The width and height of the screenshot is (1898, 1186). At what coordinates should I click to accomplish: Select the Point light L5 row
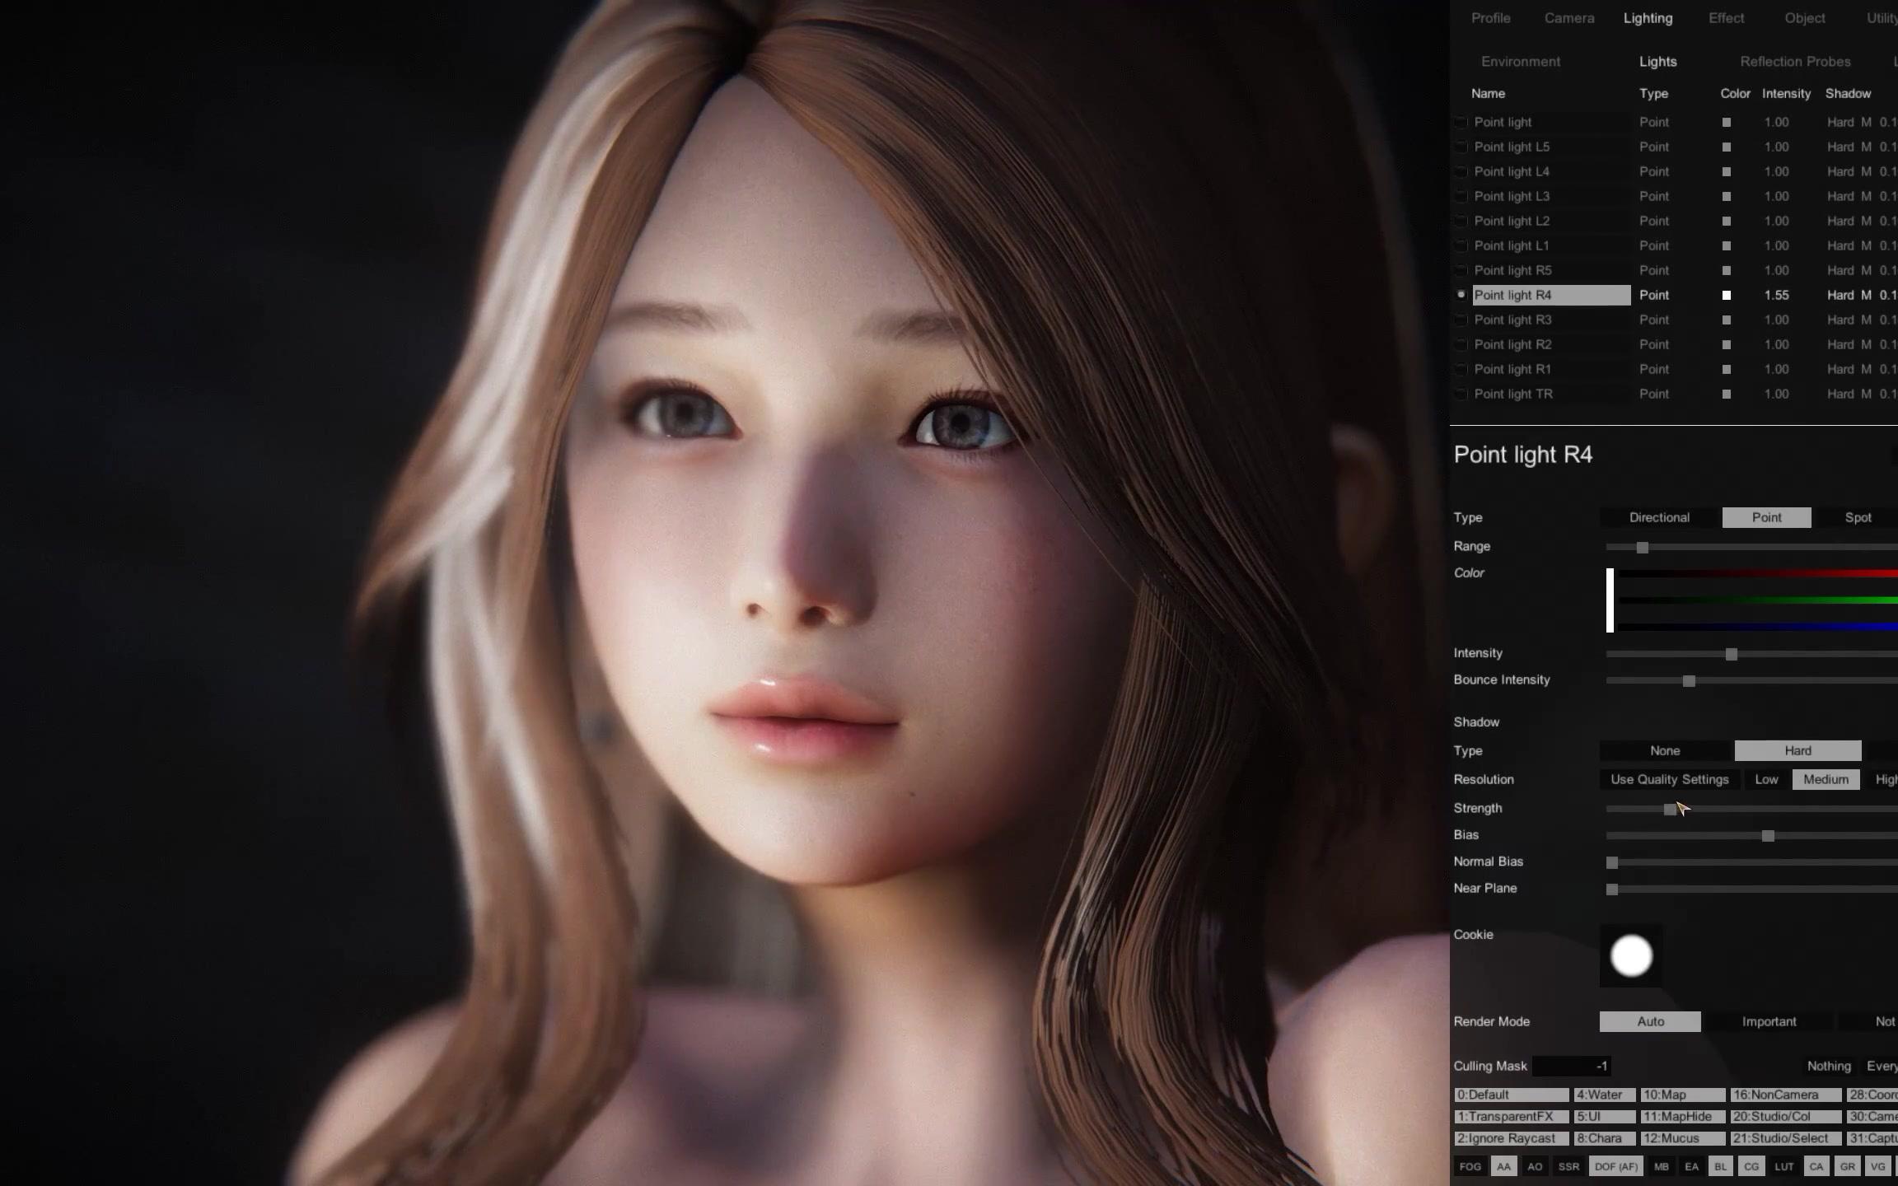pos(1551,147)
